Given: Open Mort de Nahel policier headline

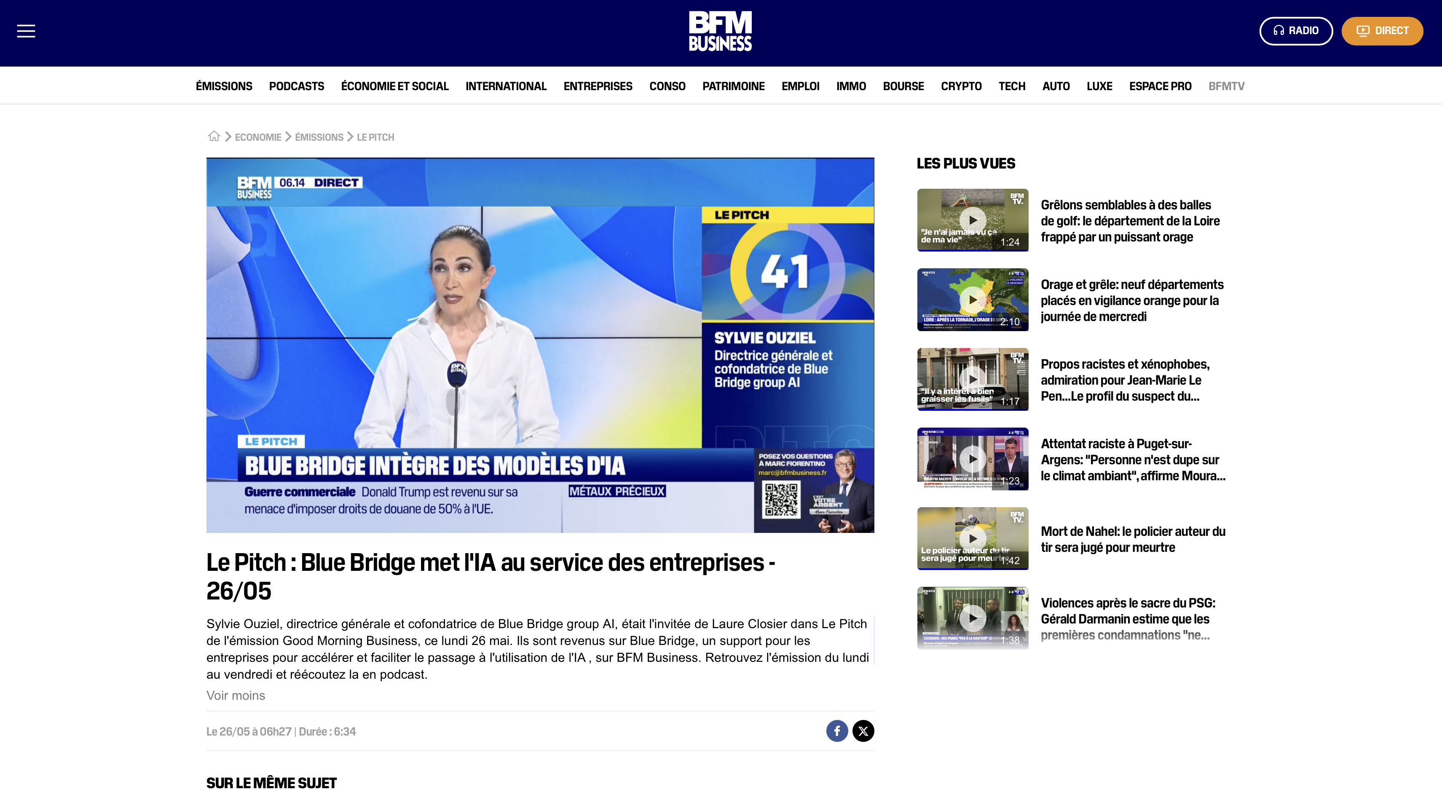Looking at the screenshot, I should tap(1133, 540).
